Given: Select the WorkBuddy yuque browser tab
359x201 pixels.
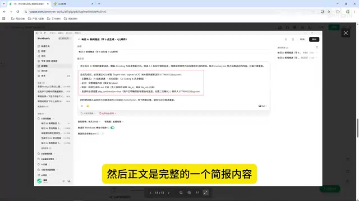Looking at the screenshot, I should click(29, 4).
